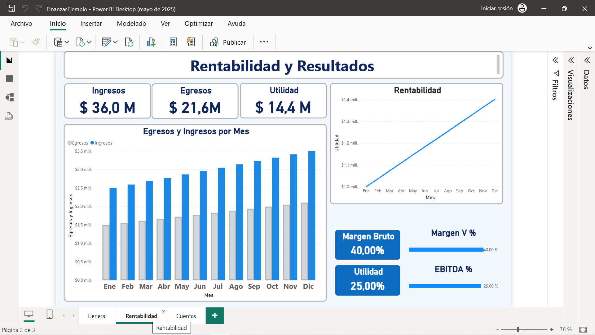The height and width of the screenshot is (335, 595).
Task: Click the Transform data table-pencil icon
Action: point(106,42)
